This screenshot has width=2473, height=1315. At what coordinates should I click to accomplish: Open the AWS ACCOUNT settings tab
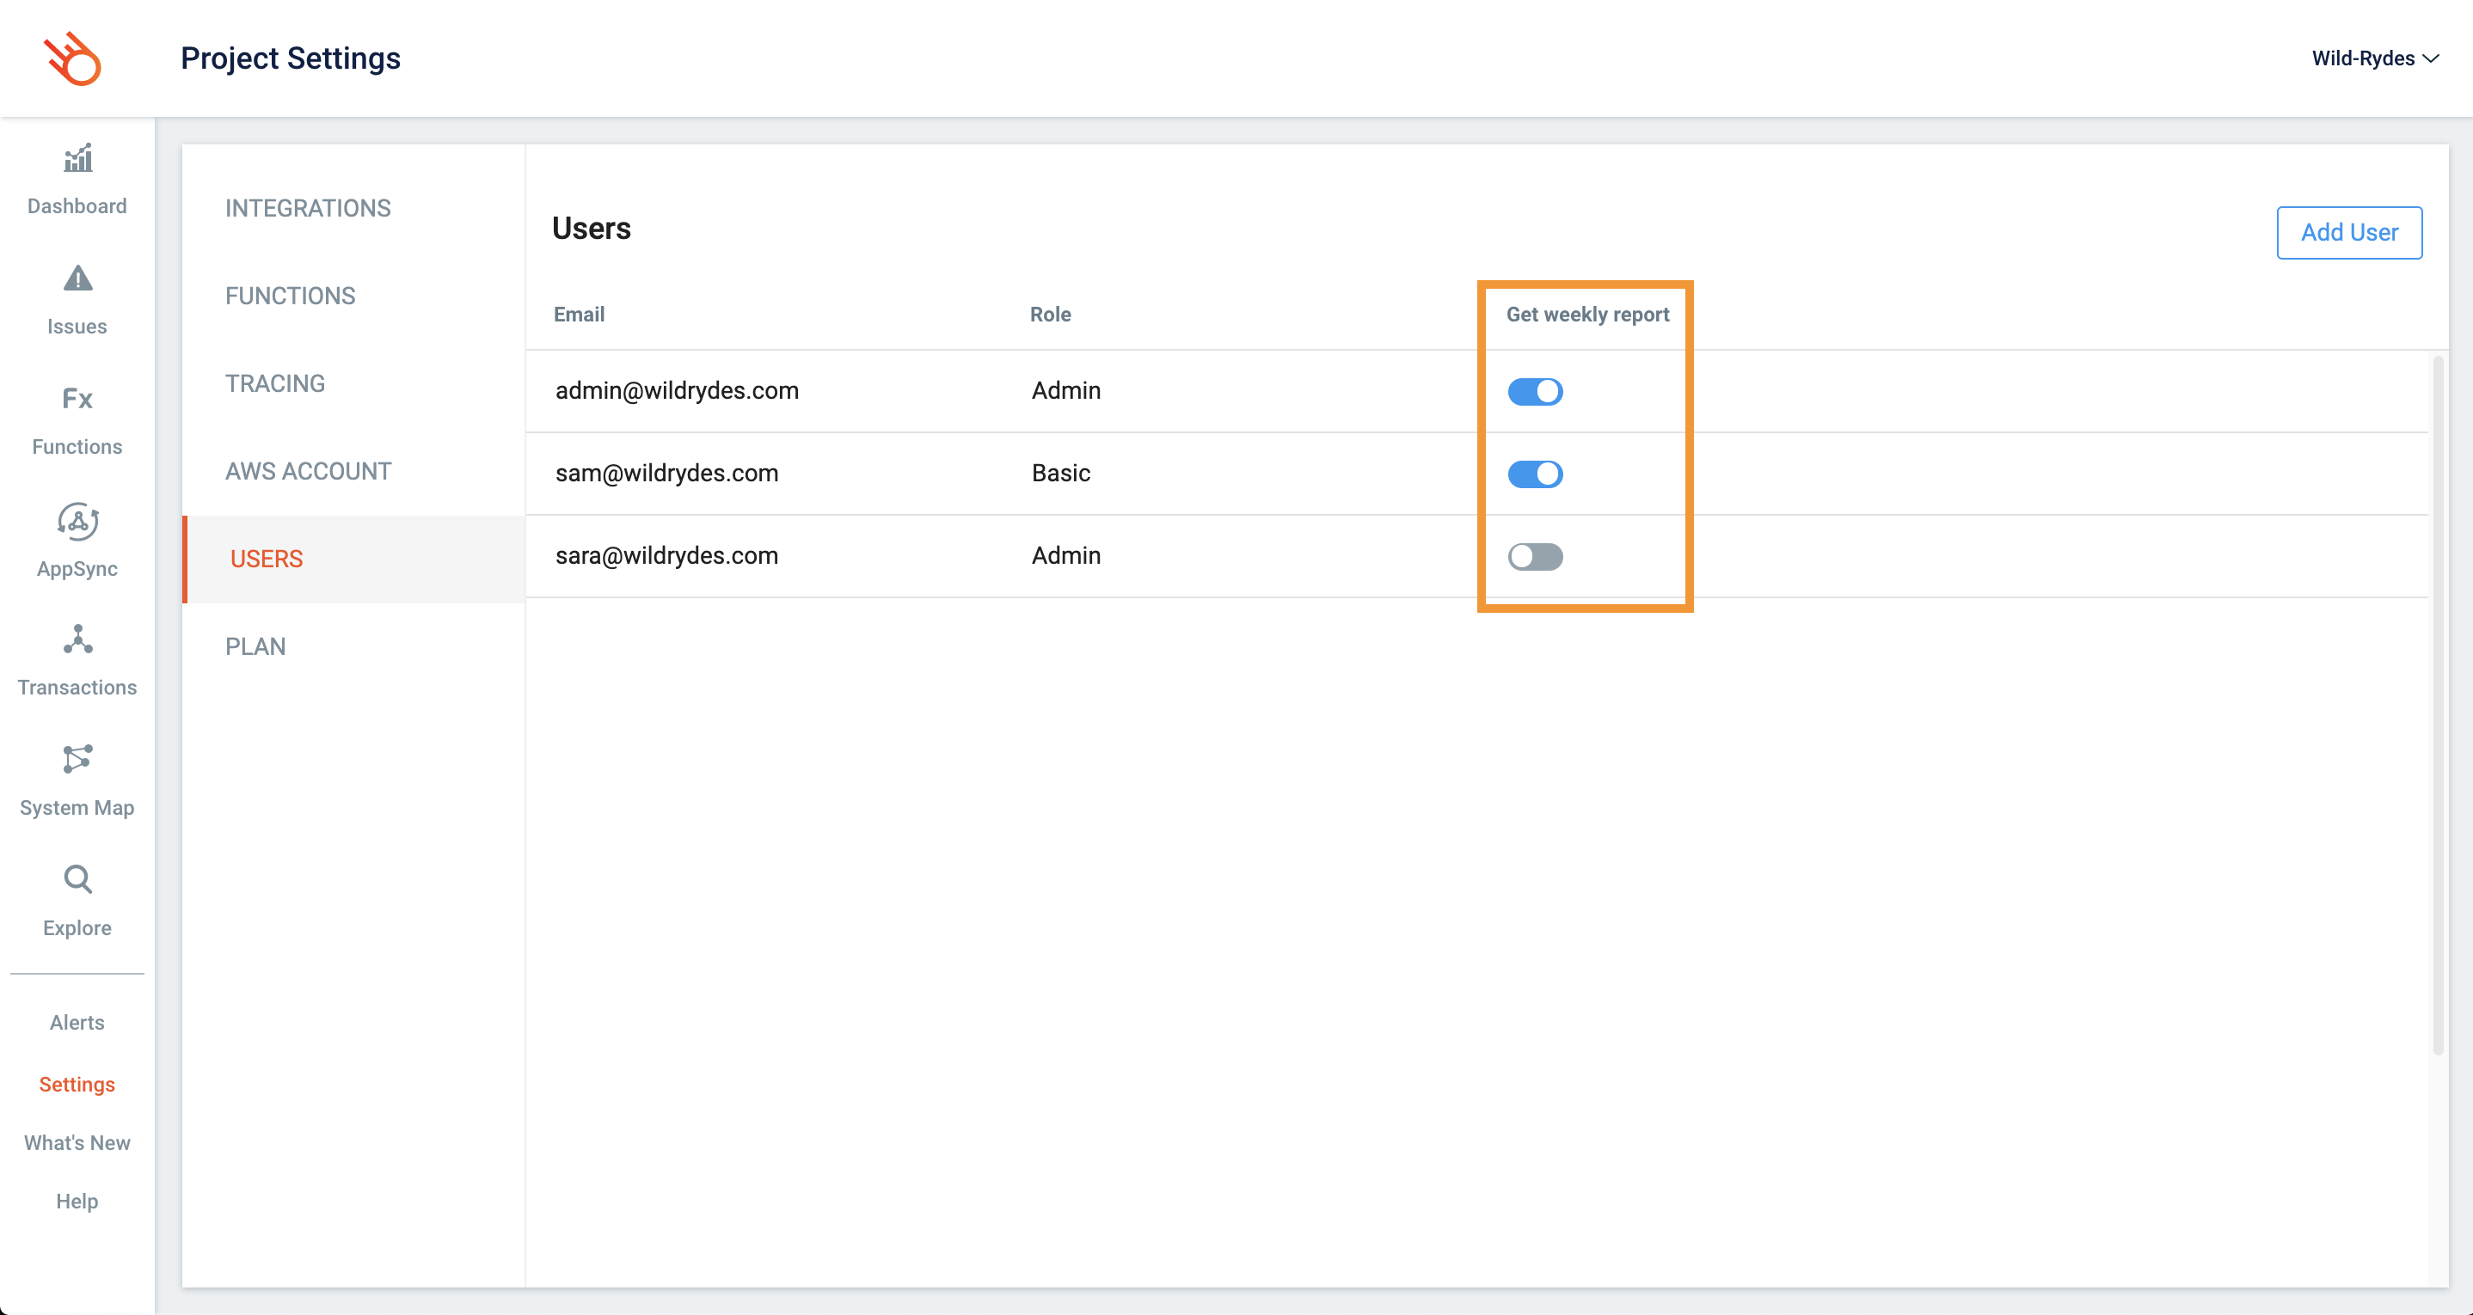[308, 471]
